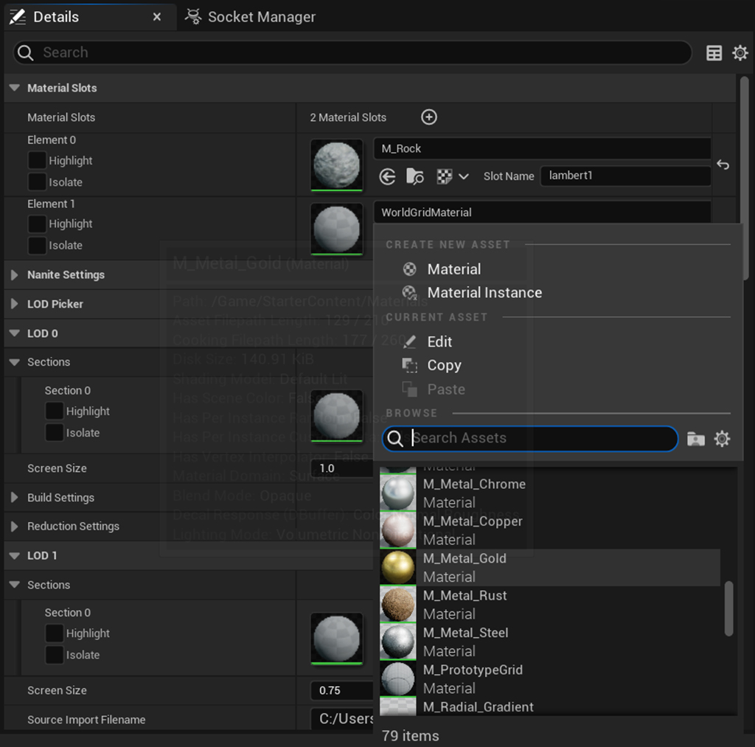Click the asset list vertical scrollbar
Image resolution: width=755 pixels, height=747 pixels.
729,608
